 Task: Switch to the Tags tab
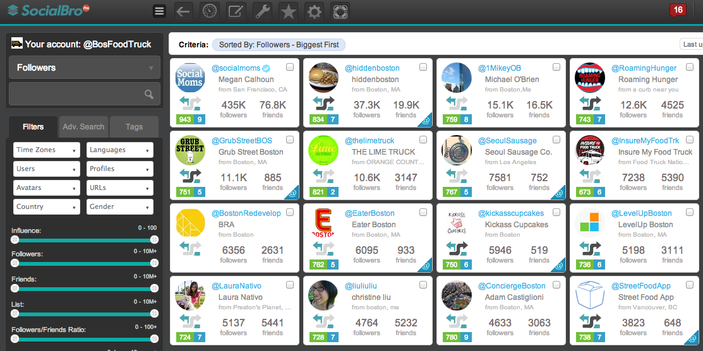(x=134, y=127)
